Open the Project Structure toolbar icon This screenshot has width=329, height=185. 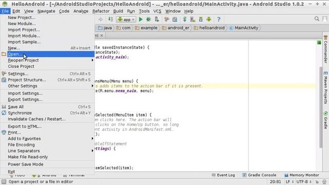point(175,20)
